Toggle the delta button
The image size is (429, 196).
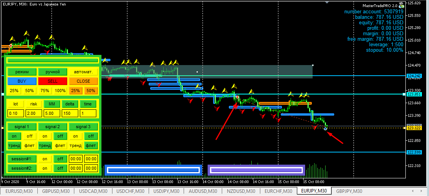(x=70, y=104)
